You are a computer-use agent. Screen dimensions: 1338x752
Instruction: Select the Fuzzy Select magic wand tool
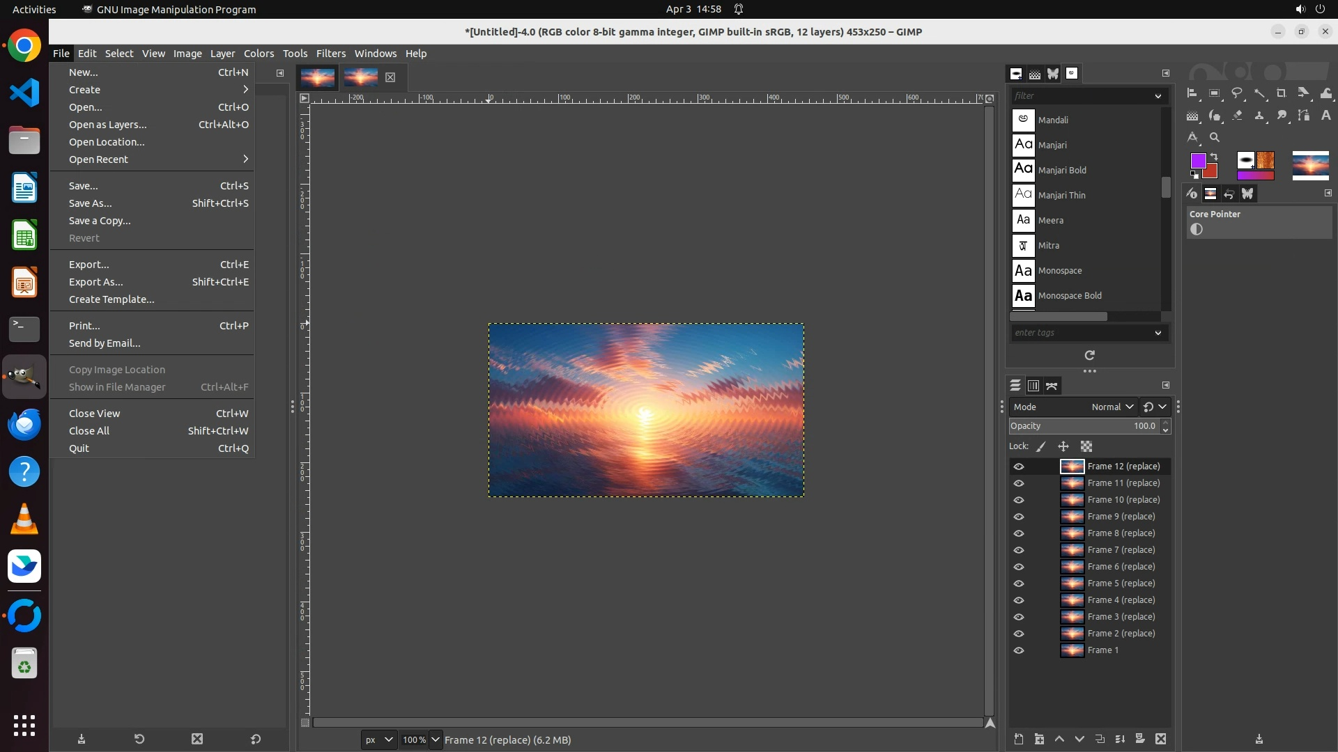click(x=1259, y=93)
